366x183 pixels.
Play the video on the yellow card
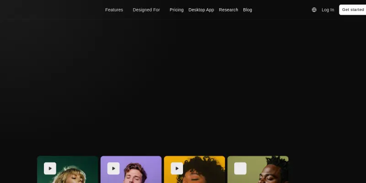point(177,168)
